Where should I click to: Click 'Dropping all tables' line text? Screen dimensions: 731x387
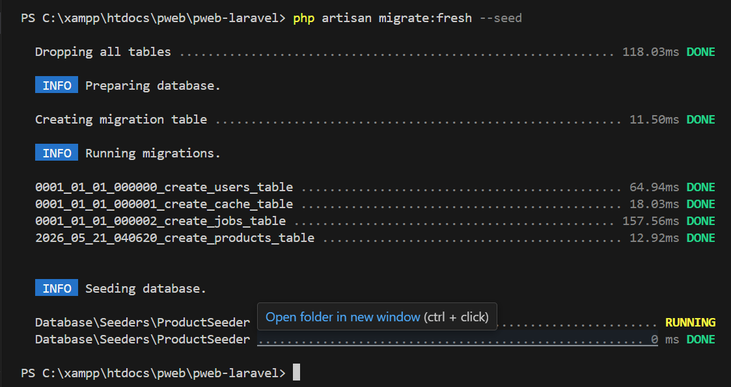click(103, 51)
